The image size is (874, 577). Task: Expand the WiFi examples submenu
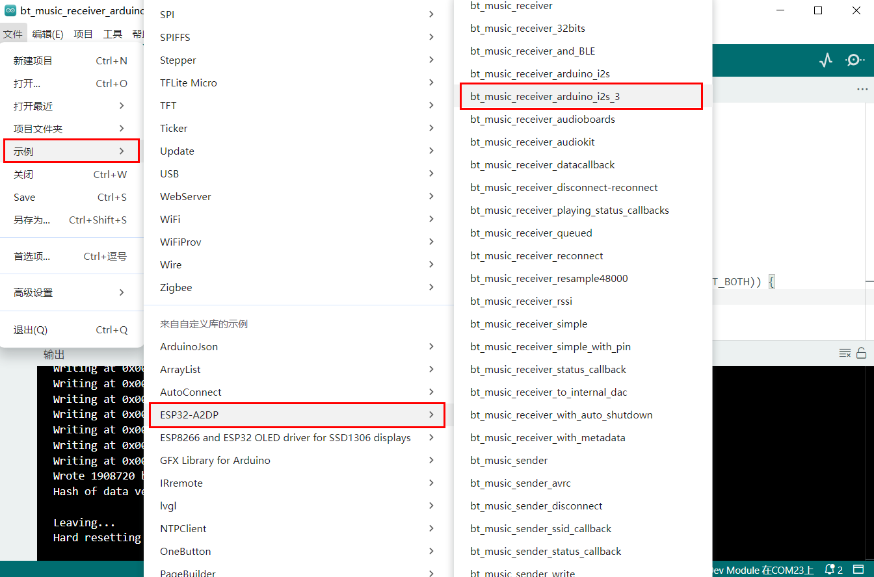298,219
